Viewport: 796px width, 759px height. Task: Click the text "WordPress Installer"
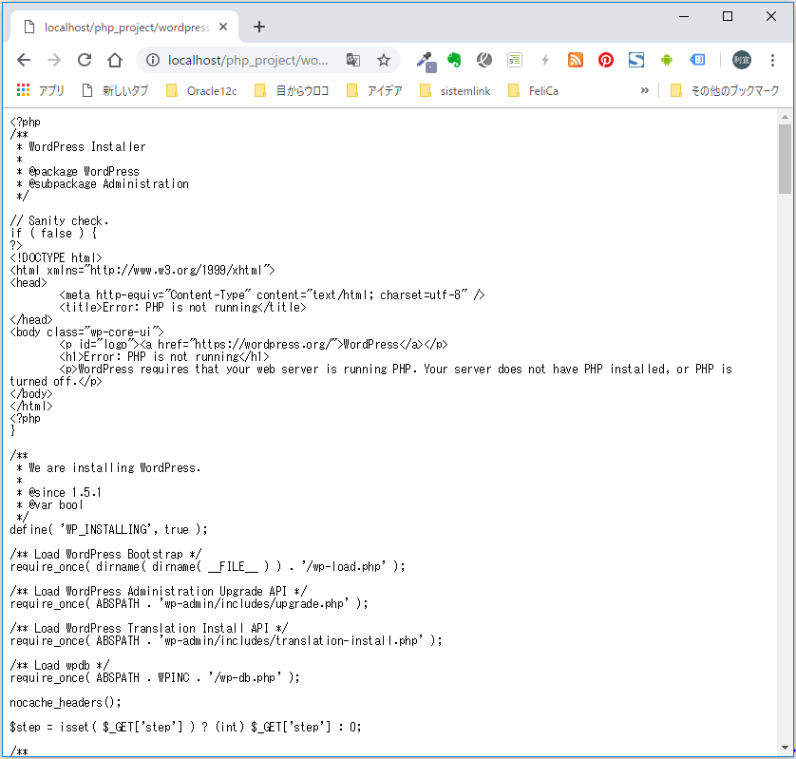tap(86, 146)
